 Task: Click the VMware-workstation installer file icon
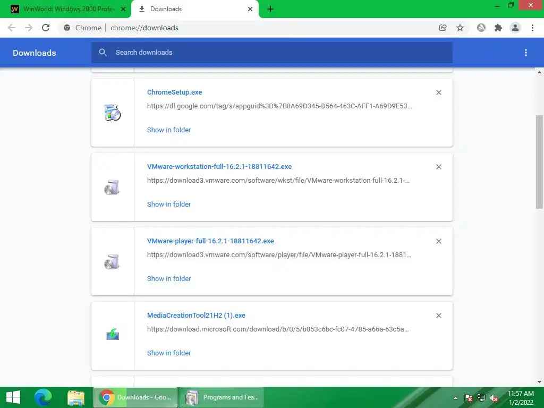(112, 188)
